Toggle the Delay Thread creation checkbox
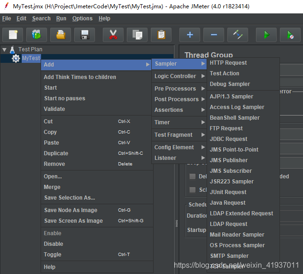 [x=192, y=177]
